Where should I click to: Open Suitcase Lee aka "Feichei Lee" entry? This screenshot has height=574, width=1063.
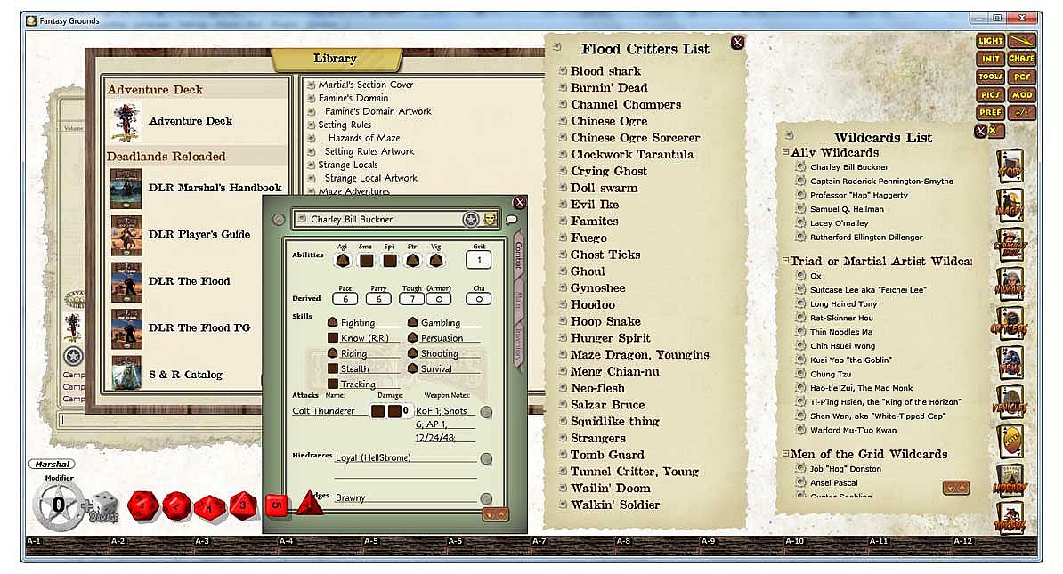pyautogui.click(x=868, y=290)
